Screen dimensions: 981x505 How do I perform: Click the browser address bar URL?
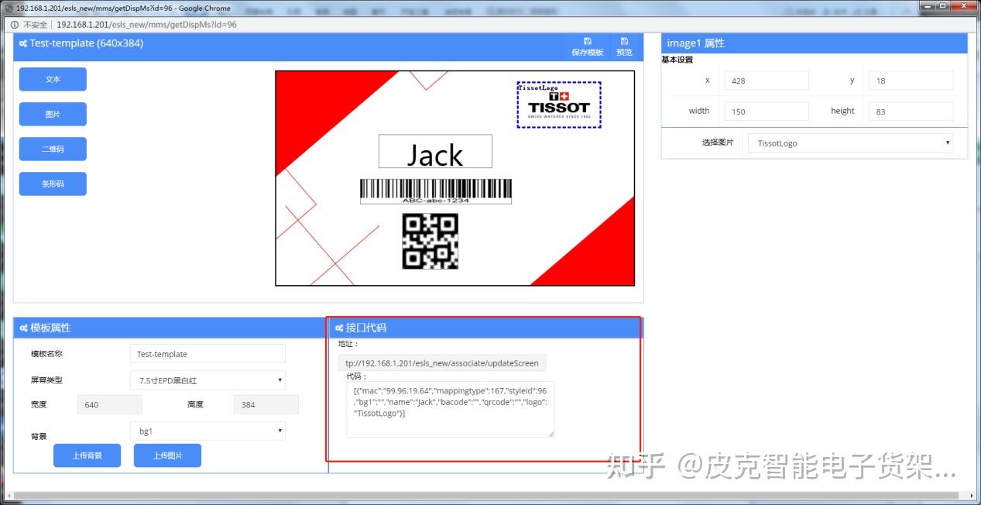point(146,25)
